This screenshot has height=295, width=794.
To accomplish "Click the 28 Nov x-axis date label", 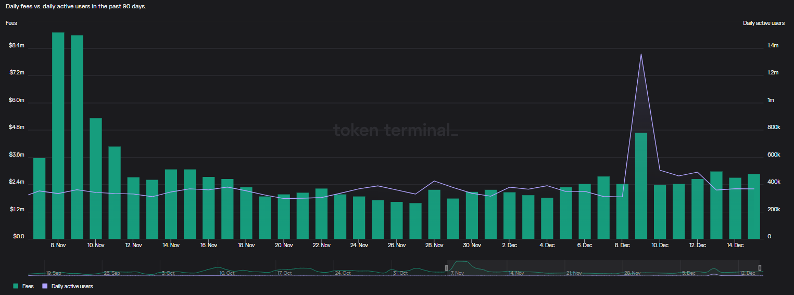I will [x=434, y=245].
